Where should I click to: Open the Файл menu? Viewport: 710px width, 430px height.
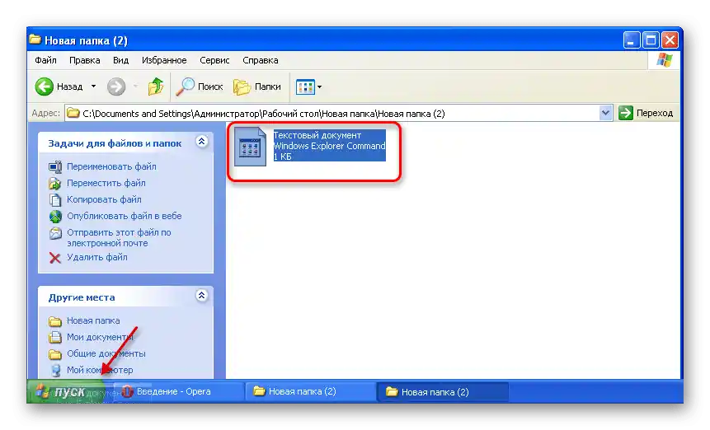(x=45, y=60)
